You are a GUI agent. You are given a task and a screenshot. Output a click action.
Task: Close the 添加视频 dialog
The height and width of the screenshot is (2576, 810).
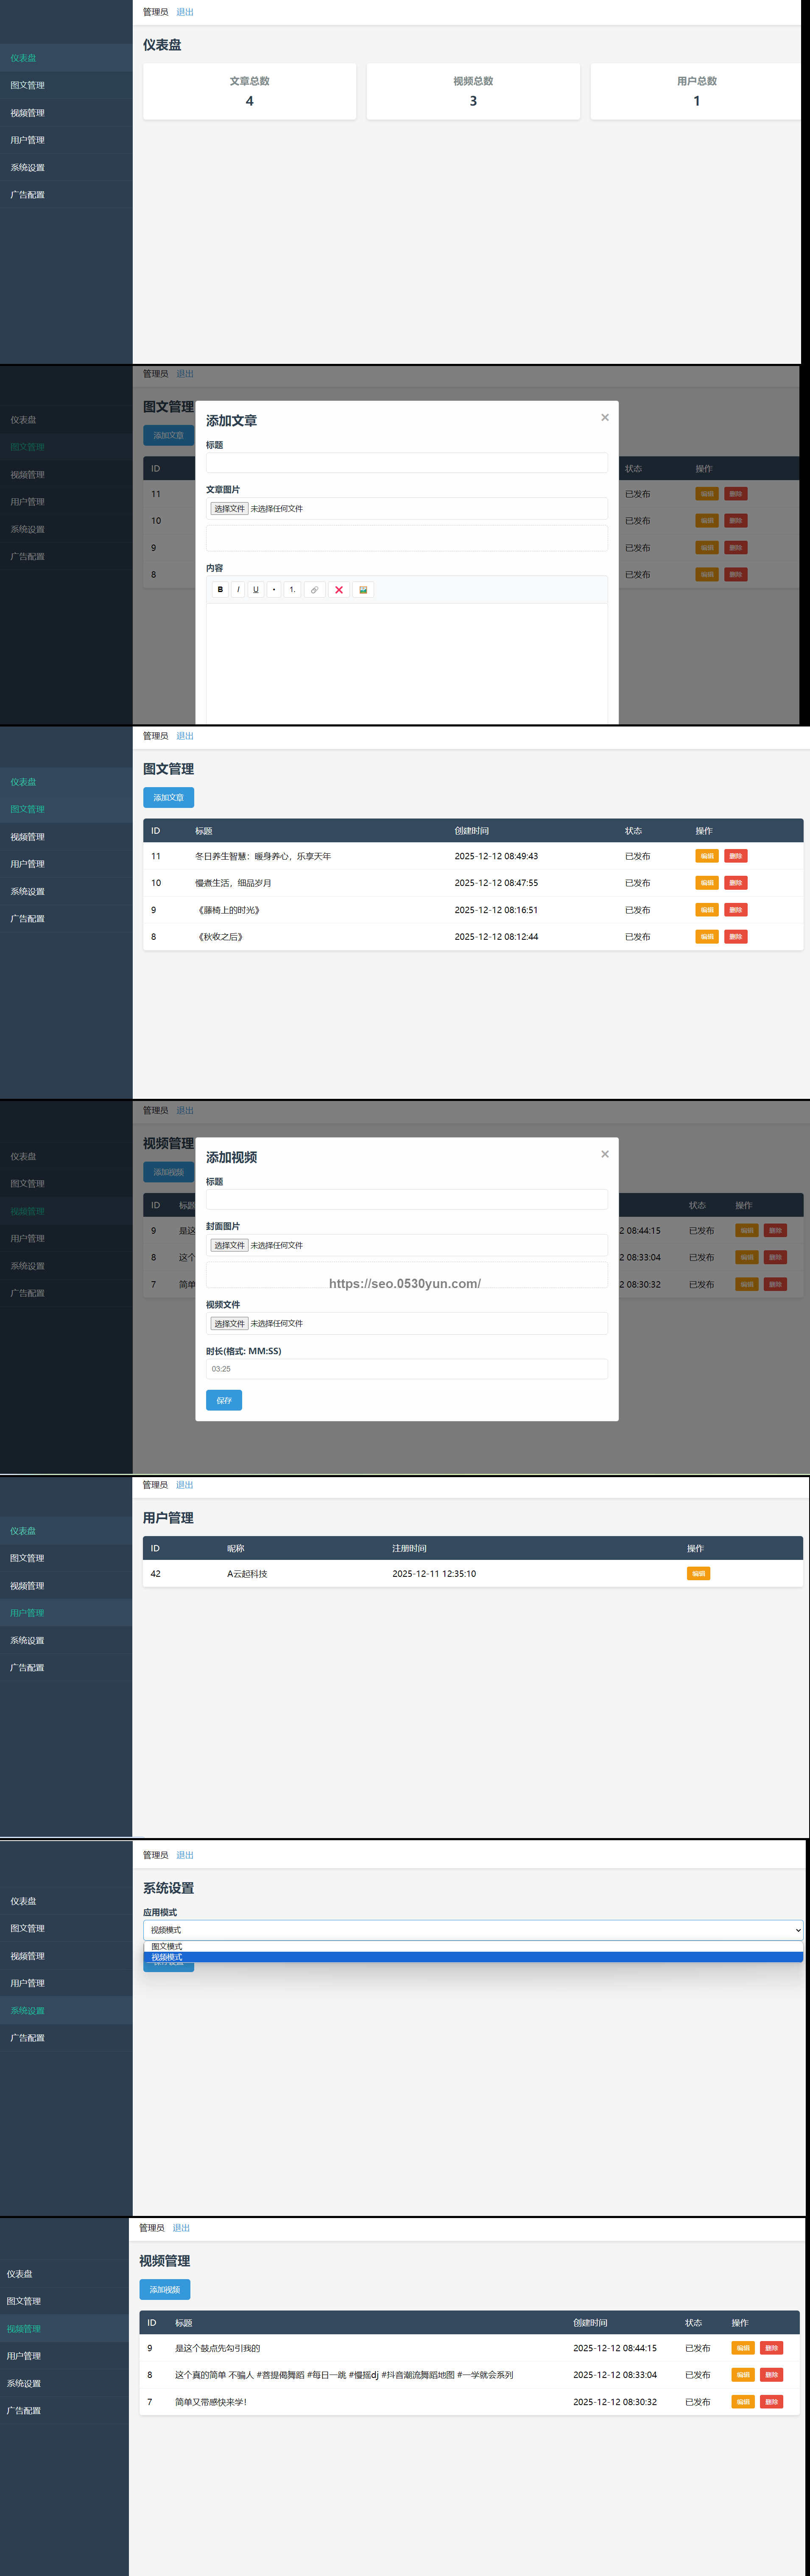point(605,1154)
